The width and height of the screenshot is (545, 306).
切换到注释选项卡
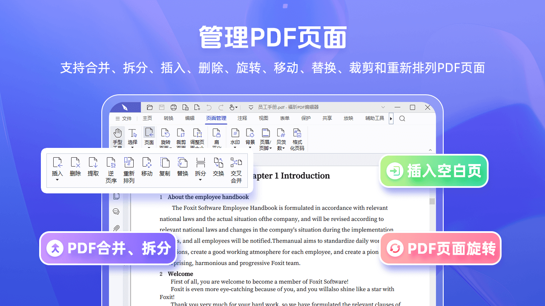(242, 118)
